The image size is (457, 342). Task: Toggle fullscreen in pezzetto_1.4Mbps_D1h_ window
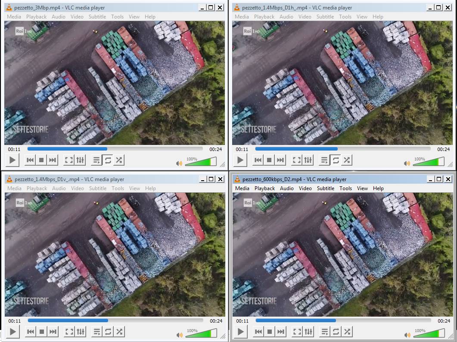pyautogui.click(x=297, y=160)
